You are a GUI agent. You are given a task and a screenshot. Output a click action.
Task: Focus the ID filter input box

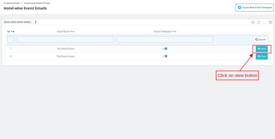[11, 40]
